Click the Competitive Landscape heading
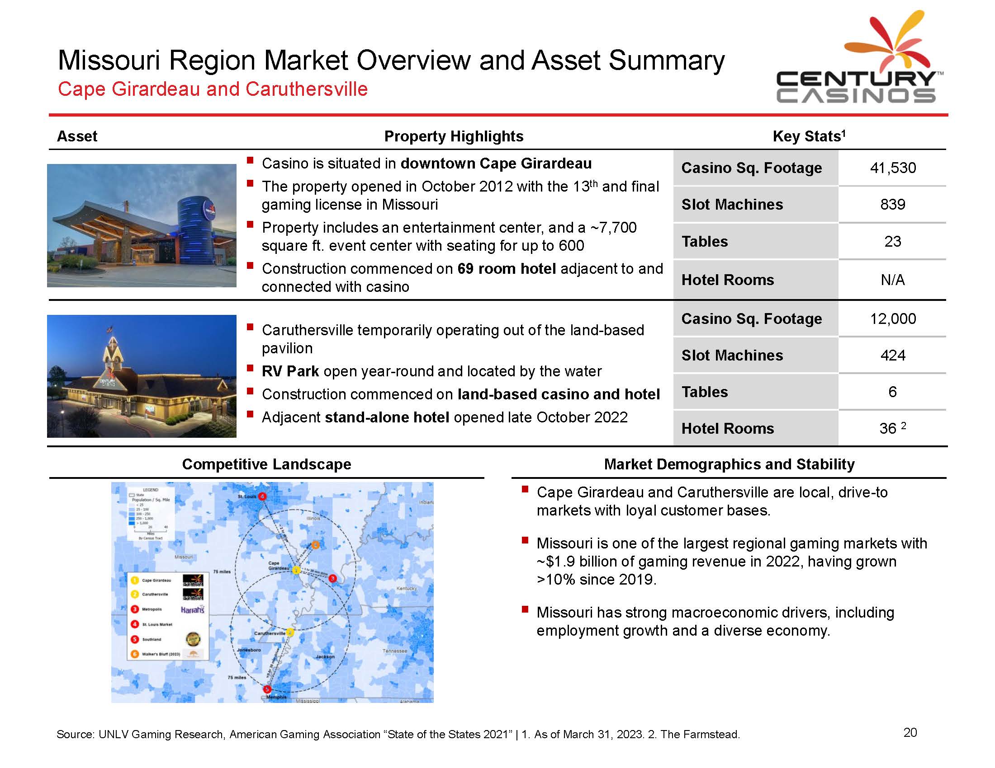The height and width of the screenshot is (768, 995). (x=266, y=464)
